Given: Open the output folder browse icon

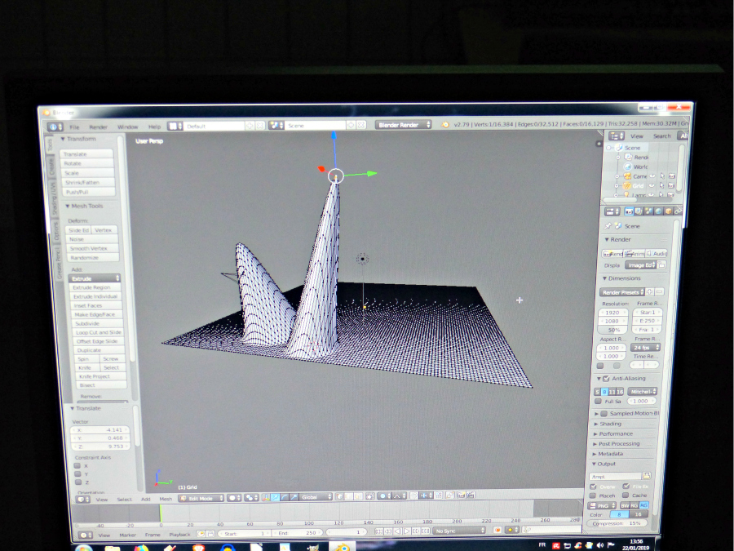Looking at the screenshot, I should [x=647, y=476].
